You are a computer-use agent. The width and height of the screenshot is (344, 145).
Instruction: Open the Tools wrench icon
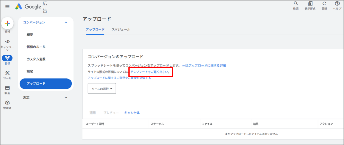(x=7, y=73)
